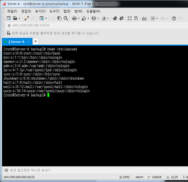Open the 탭(B) menu
188x182 pixels.
[67, 11]
